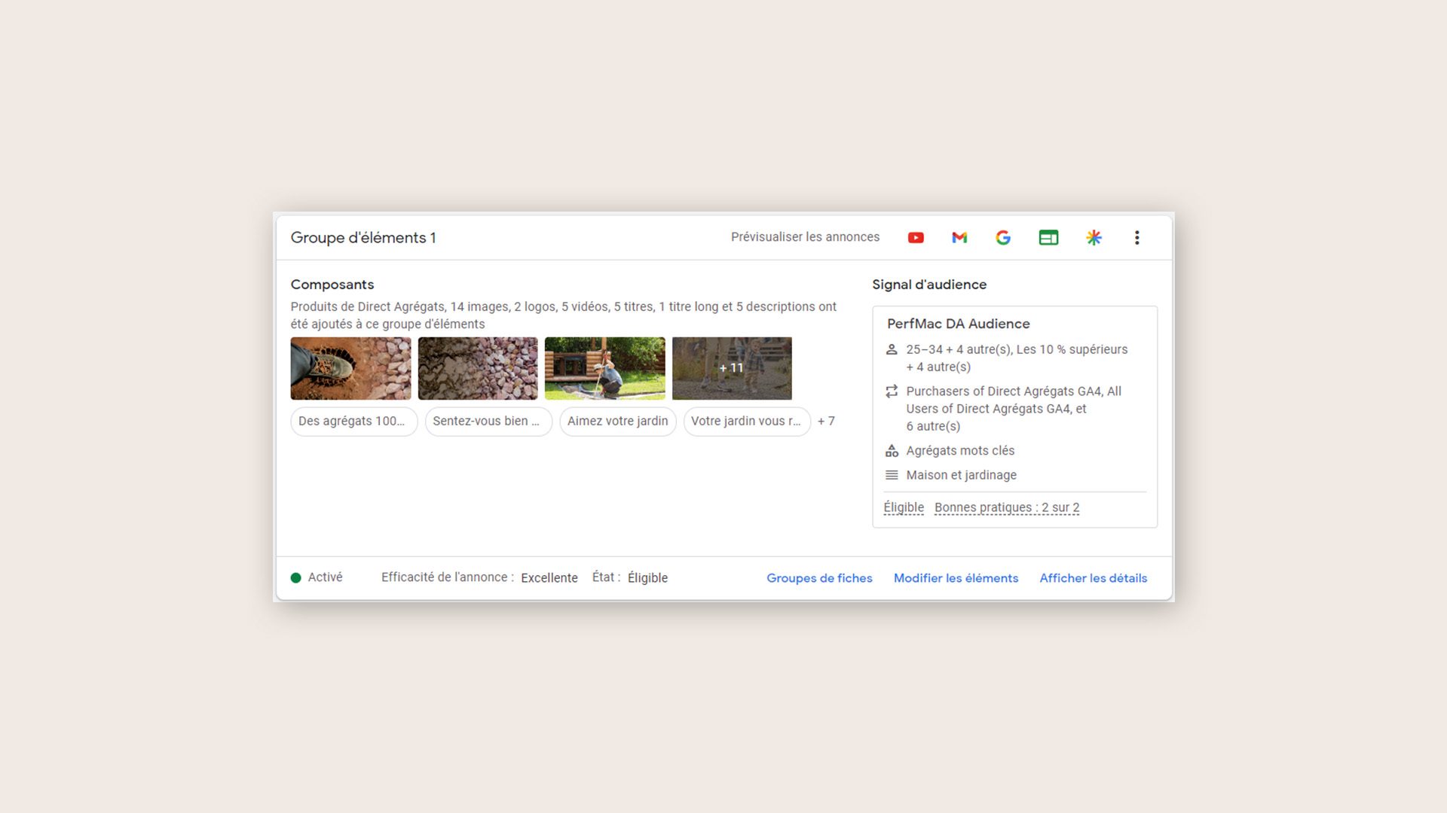Click the Agrégats mots clés entry
The image size is (1447, 813).
click(x=960, y=451)
